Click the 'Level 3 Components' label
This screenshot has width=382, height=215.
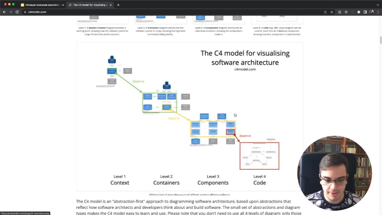click(213, 180)
